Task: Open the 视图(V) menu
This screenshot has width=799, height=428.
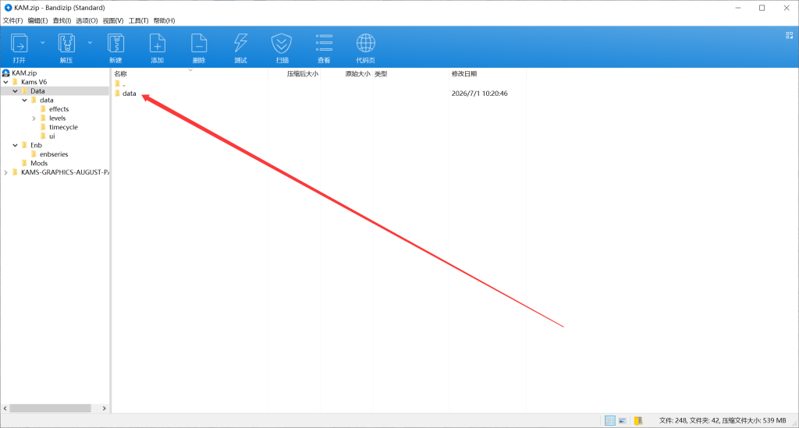Action: (112, 20)
